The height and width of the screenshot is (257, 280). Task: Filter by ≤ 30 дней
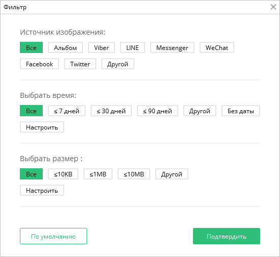[x=111, y=111]
